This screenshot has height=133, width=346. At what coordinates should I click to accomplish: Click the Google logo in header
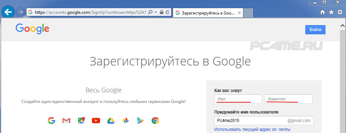pyautogui.click(x=33, y=29)
